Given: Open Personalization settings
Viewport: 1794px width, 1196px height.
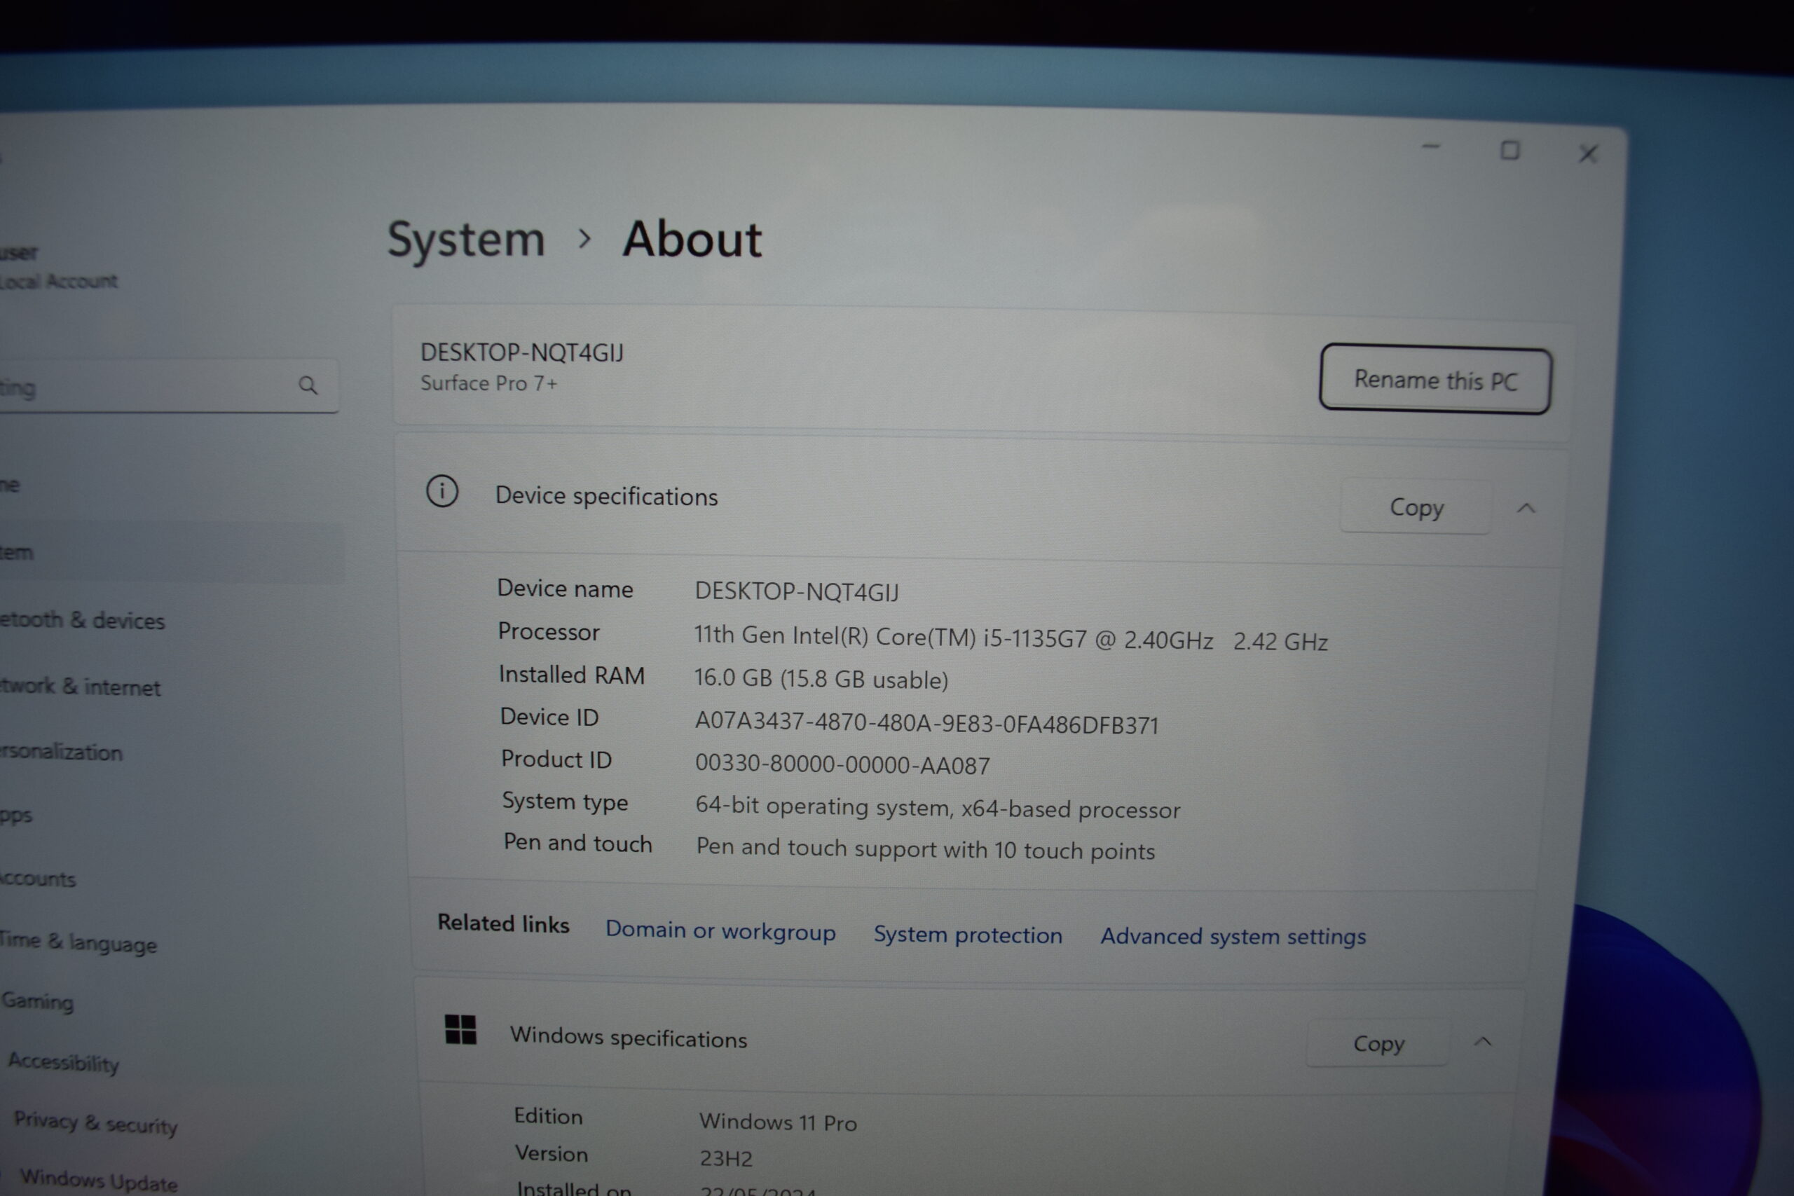Looking at the screenshot, I should click(x=61, y=751).
